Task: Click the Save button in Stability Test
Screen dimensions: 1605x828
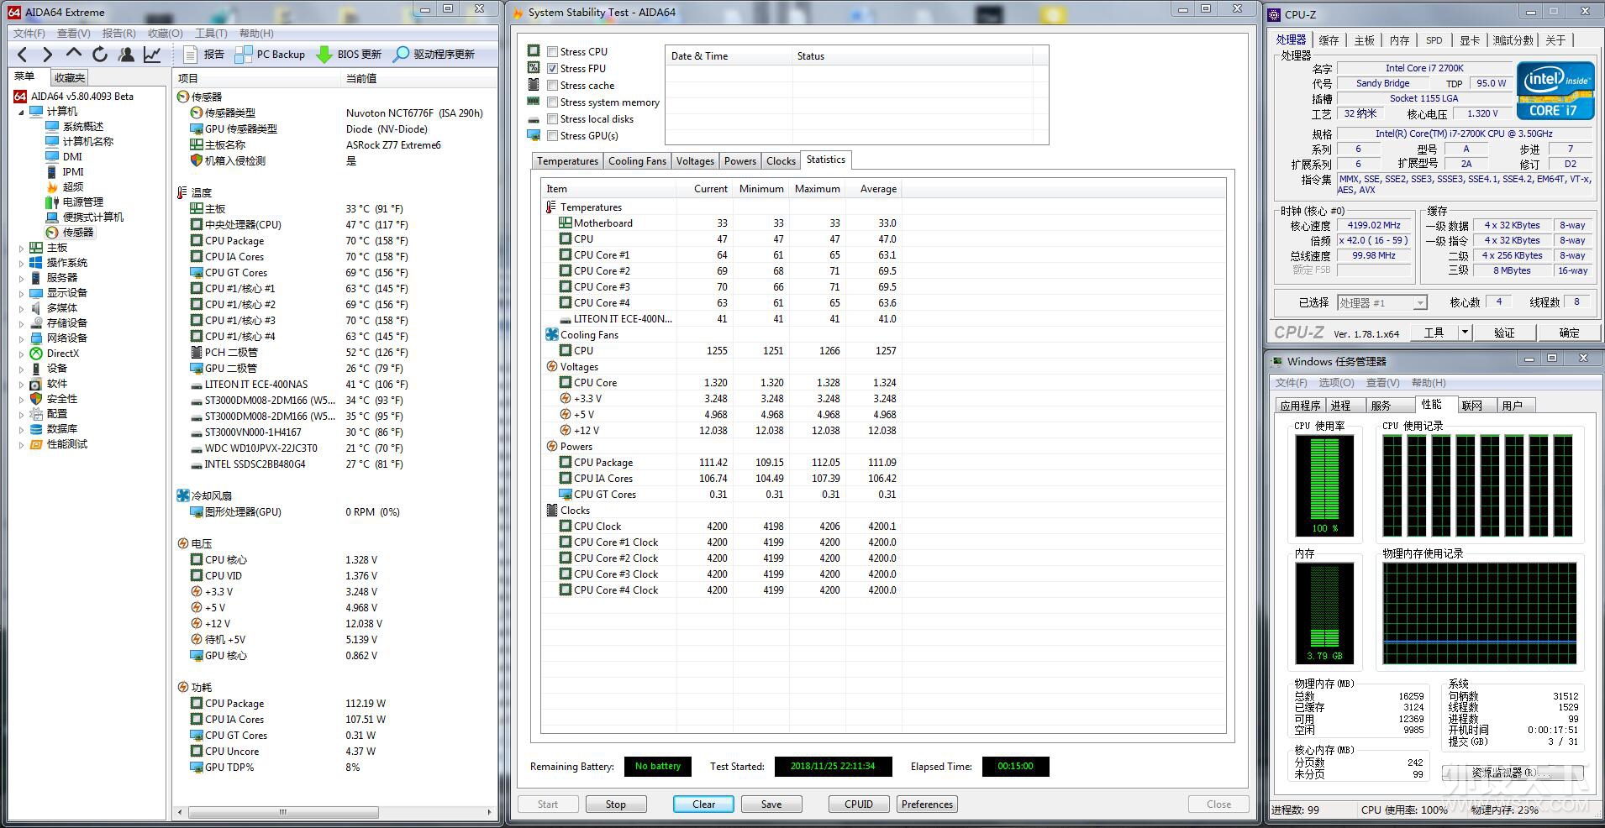Action: pos(771,804)
